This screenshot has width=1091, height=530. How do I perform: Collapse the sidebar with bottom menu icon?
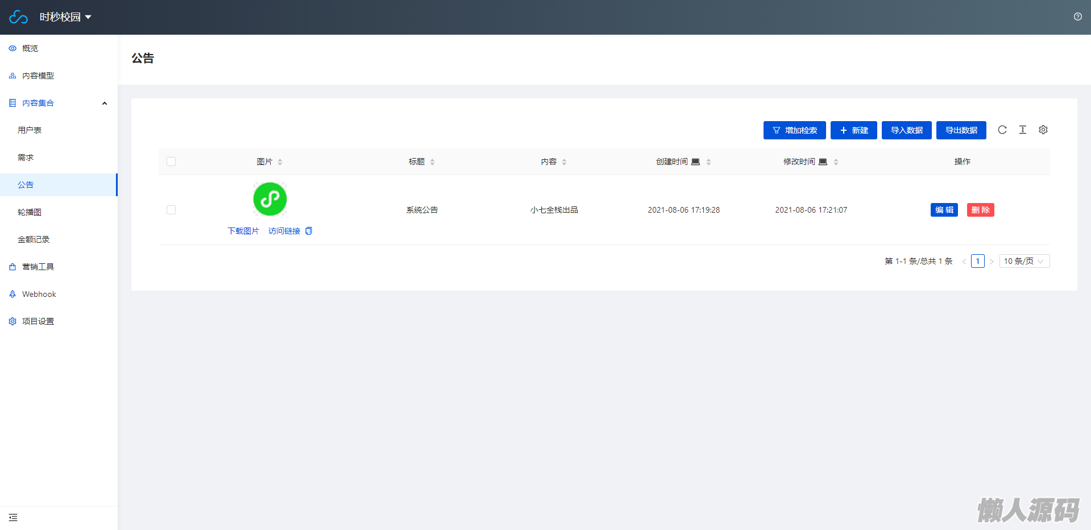click(13, 517)
